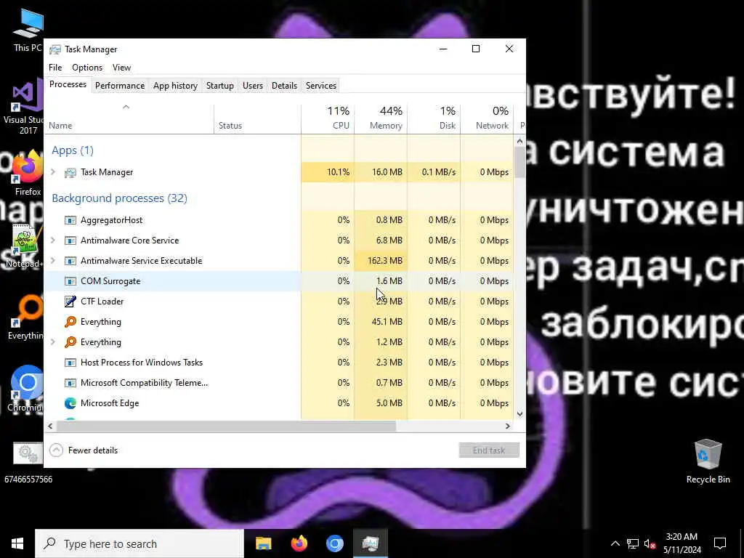Open the Options menu
Viewport: 744px width, 558px height.
click(x=87, y=68)
